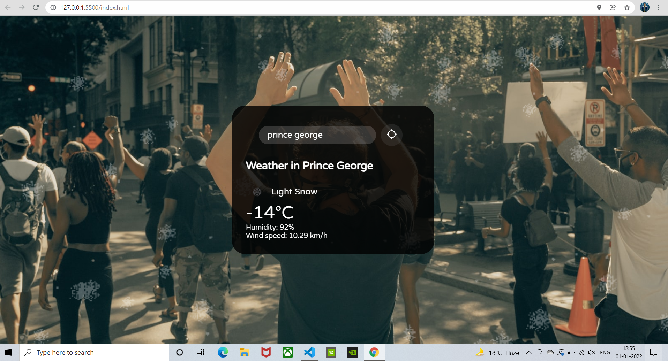This screenshot has height=361, width=668.
Task: Open Cortana circle on the taskbar
Action: click(x=180, y=352)
